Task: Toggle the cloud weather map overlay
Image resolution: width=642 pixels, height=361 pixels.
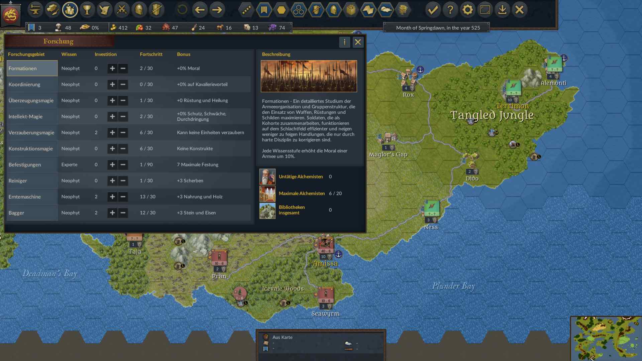Action: tap(386, 10)
